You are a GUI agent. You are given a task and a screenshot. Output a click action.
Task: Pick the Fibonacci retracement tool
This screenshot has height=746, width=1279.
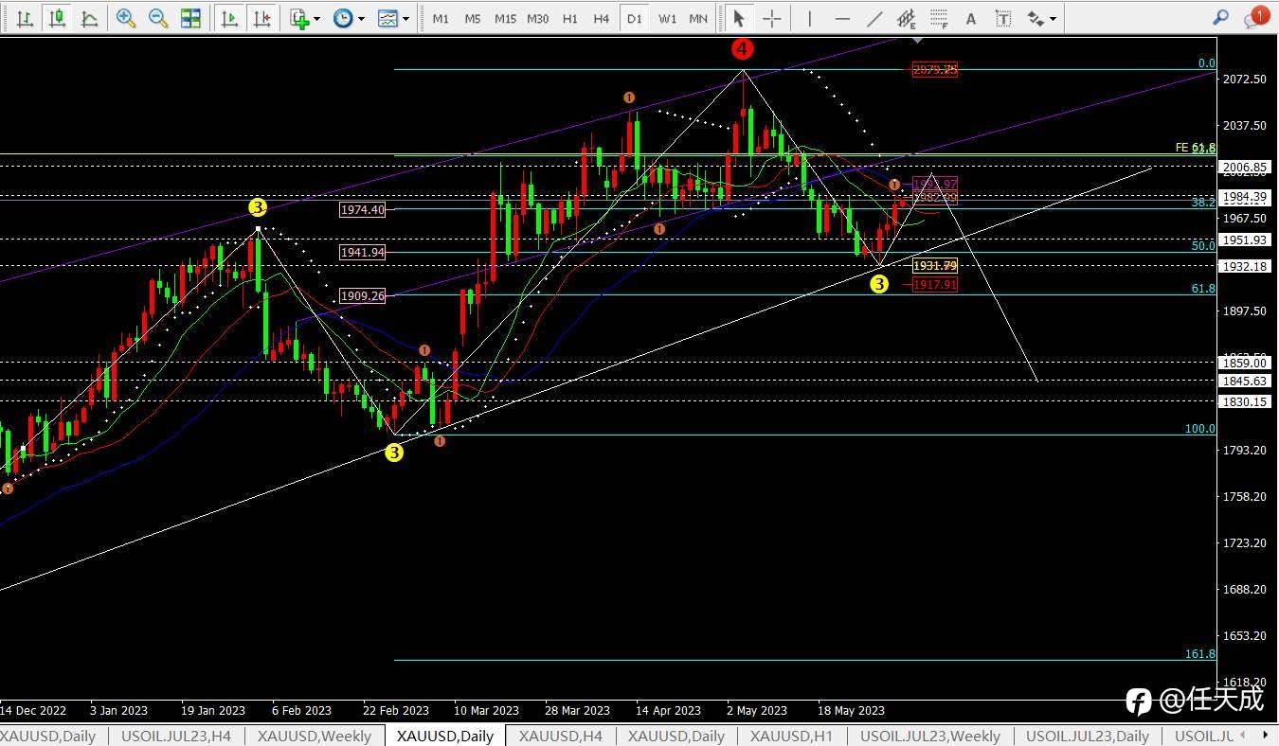(x=939, y=18)
